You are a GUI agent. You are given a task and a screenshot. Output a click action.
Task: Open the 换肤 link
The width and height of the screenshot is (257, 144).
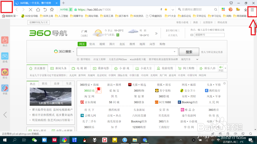196,22
